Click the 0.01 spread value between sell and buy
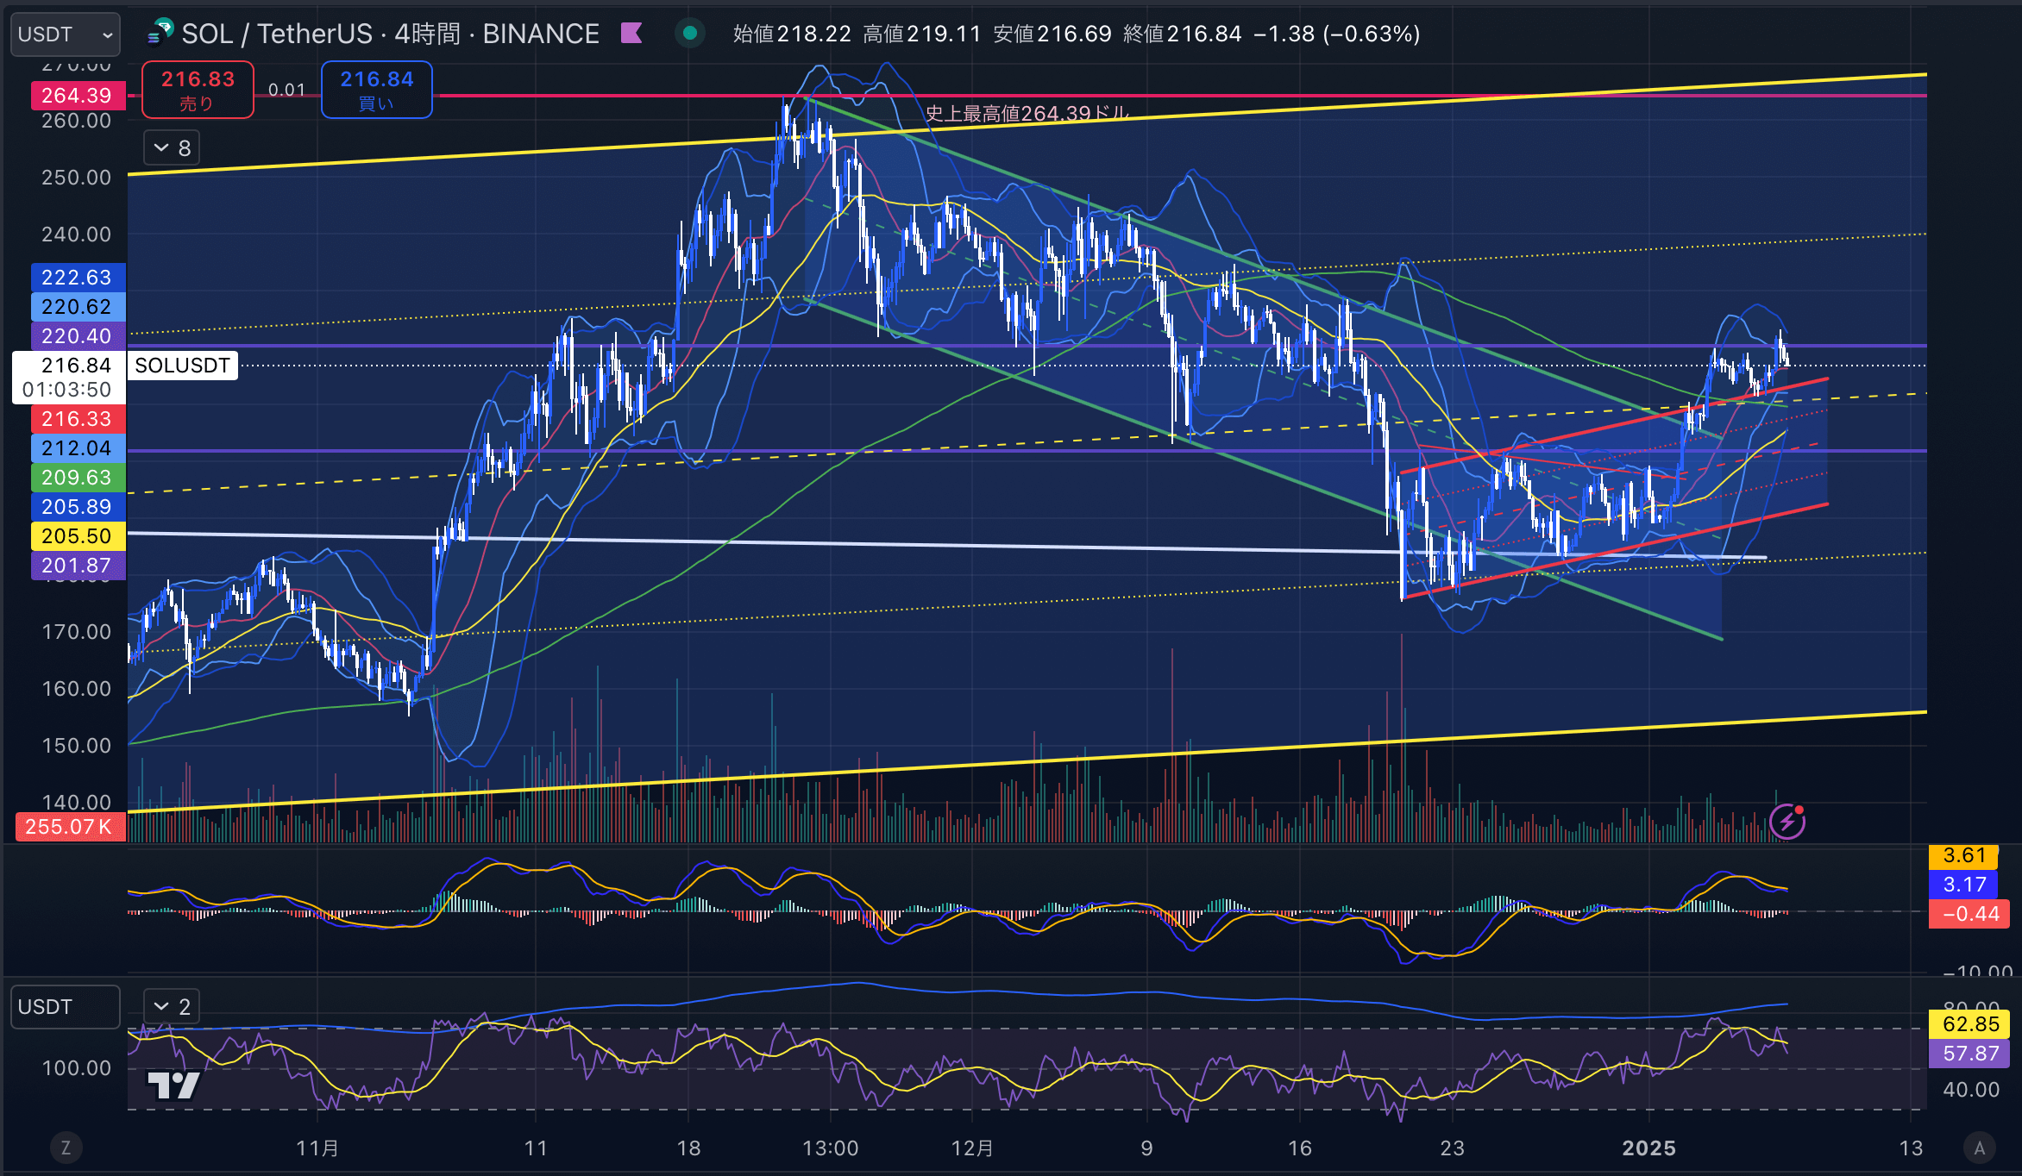2022x1176 pixels. click(286, 90)
